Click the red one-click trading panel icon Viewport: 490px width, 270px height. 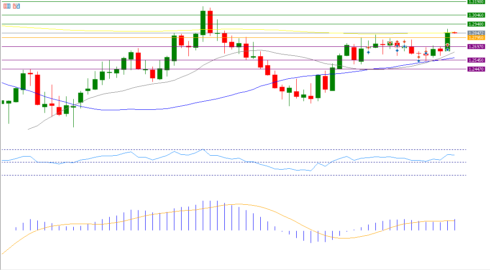point(7,6)
